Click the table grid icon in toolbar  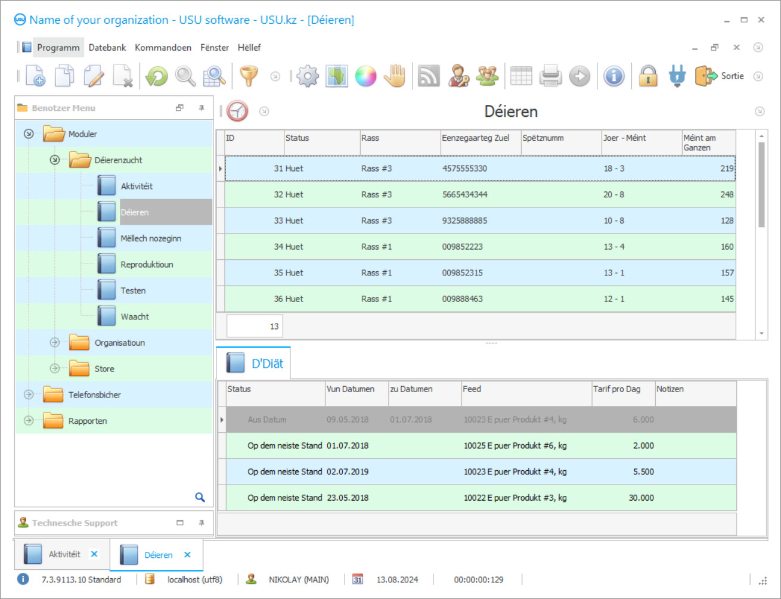[x=521, y=76]
